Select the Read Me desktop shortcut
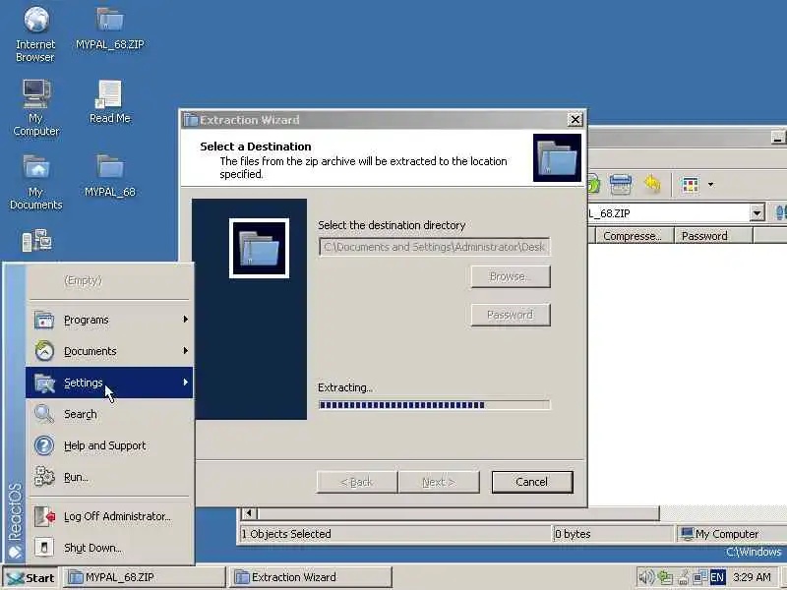The height and width of the screenshot is (590, 787). click(x=110, y=101)
